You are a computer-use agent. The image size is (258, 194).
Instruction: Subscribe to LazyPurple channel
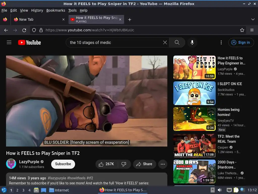pos(63,164)
